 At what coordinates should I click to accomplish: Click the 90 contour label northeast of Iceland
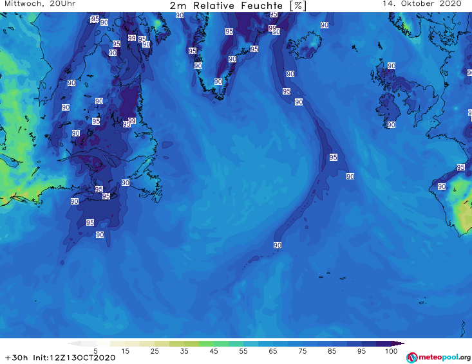(324, 25)
